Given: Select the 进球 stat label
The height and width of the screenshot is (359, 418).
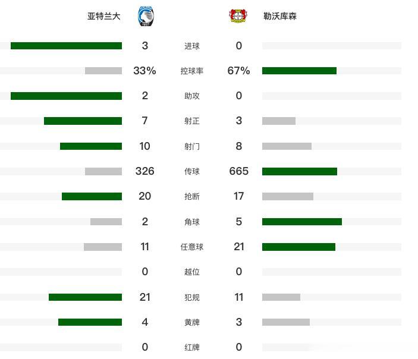Looking at the screenshot, I should (192, 46).
